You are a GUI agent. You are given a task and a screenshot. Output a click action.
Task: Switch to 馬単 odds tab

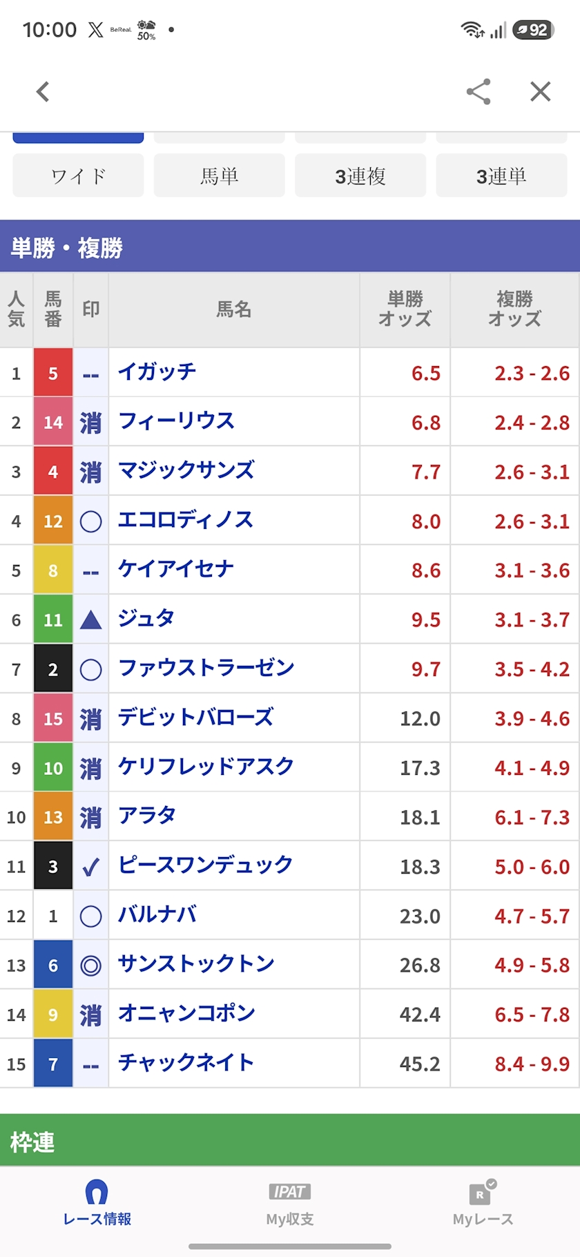[x=219, y=175]
